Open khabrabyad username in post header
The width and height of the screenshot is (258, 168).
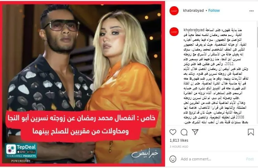(x=193, y=10)
